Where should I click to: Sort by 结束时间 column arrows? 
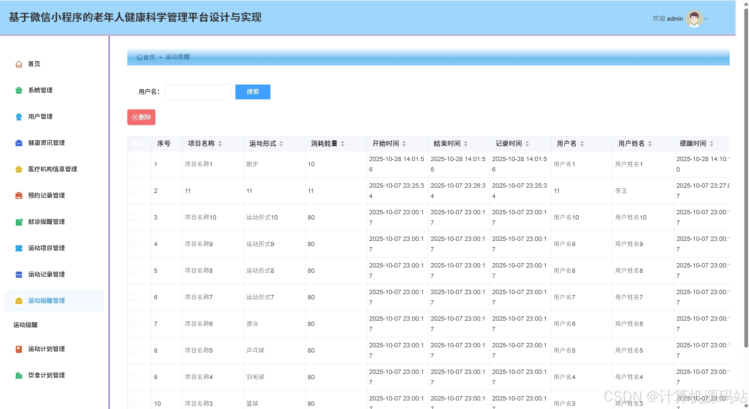[x=466, y=144]
